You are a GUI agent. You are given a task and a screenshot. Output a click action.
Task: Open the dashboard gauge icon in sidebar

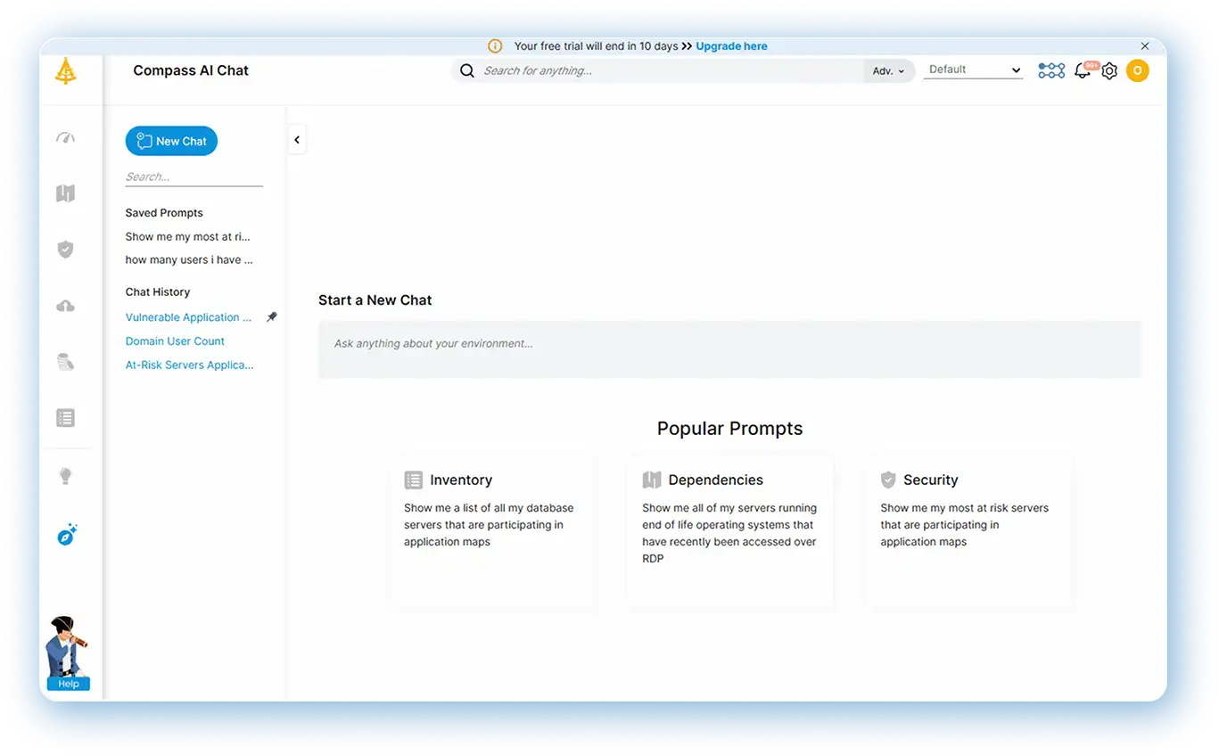65,138
